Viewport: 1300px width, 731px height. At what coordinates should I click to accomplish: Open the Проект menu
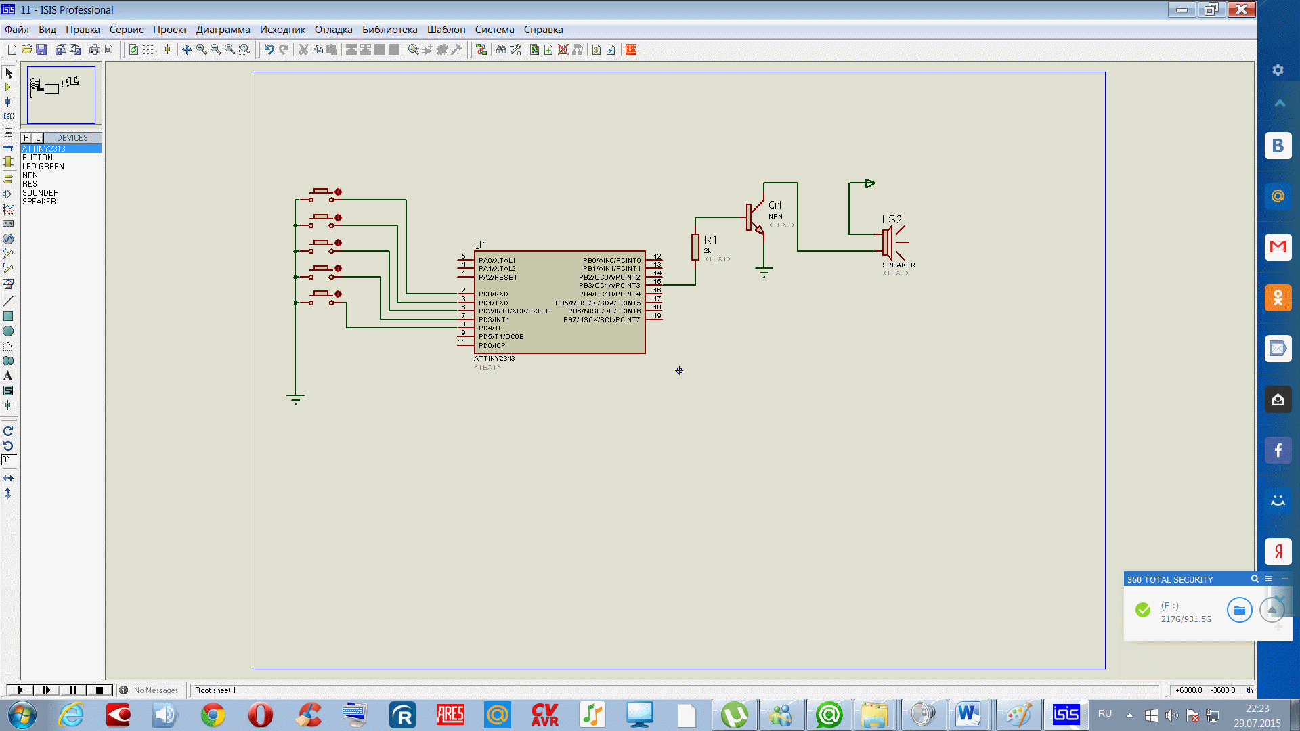tap(170, 30)
